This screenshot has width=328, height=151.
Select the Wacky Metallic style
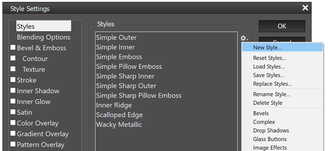[119, 125]
